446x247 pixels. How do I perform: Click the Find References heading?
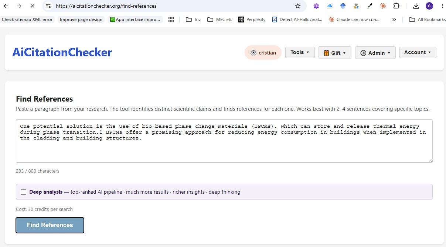click(44, 99)
